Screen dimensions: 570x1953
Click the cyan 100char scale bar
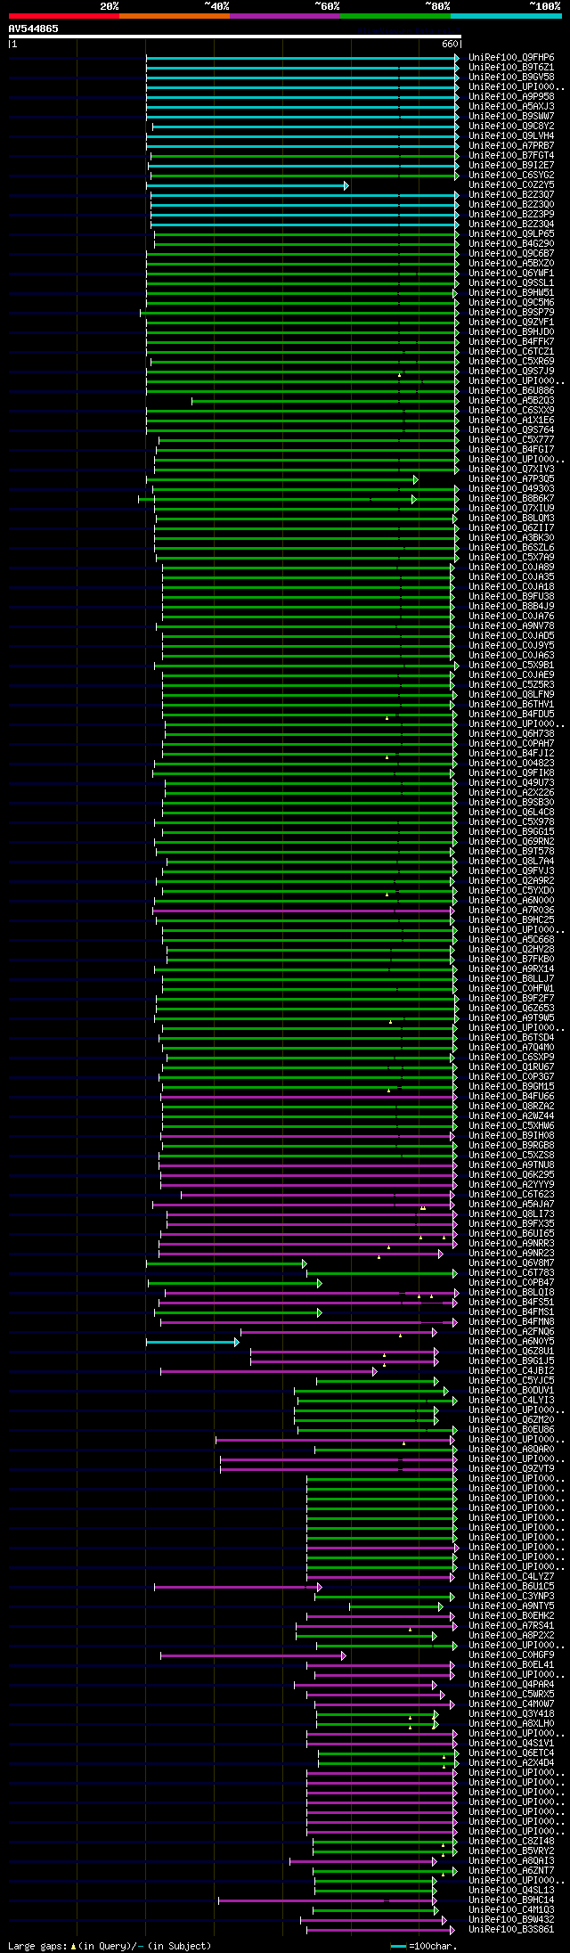point(398,1946)
